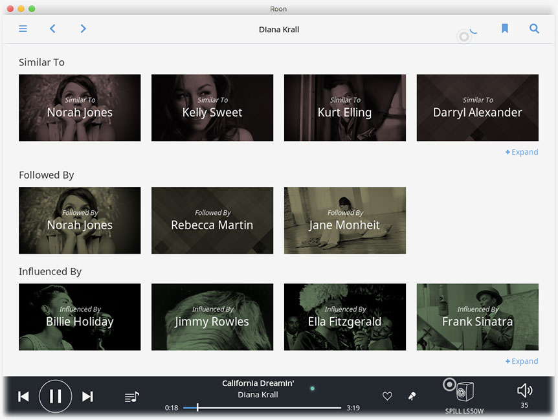The width and height of the screenshot is (558, 420).
Task: Open the SPILL LS50W speaker zone
Action: [465, 392]
